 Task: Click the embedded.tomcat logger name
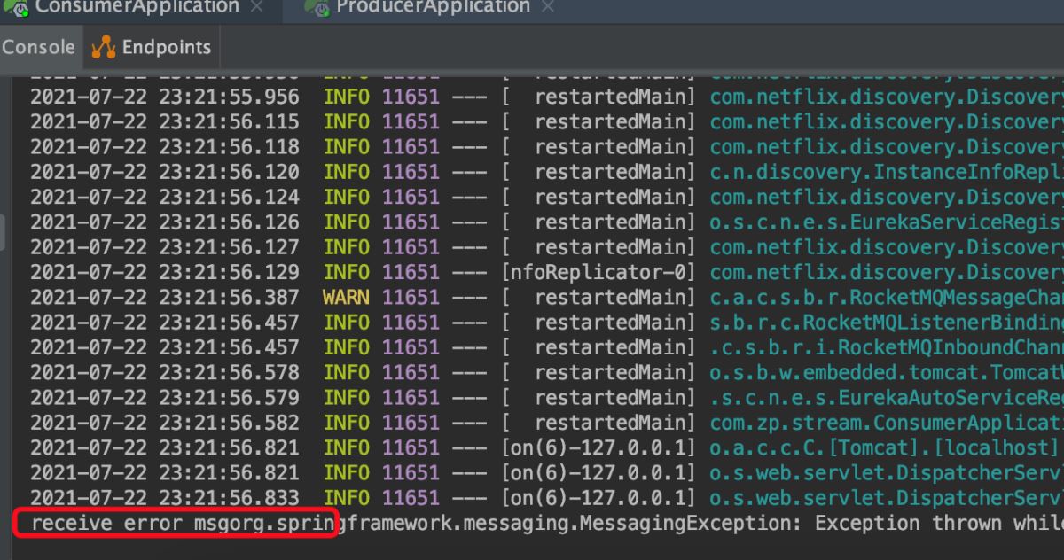click(887, 372)
